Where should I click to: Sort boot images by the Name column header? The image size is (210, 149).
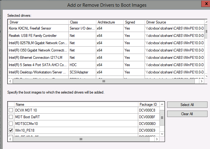click(x=76, y=105)
